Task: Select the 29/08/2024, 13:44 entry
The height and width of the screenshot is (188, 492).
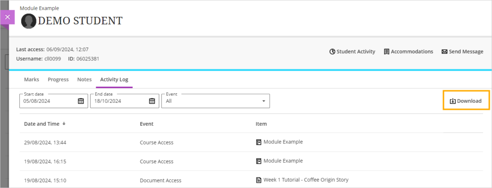Action: 251,143
